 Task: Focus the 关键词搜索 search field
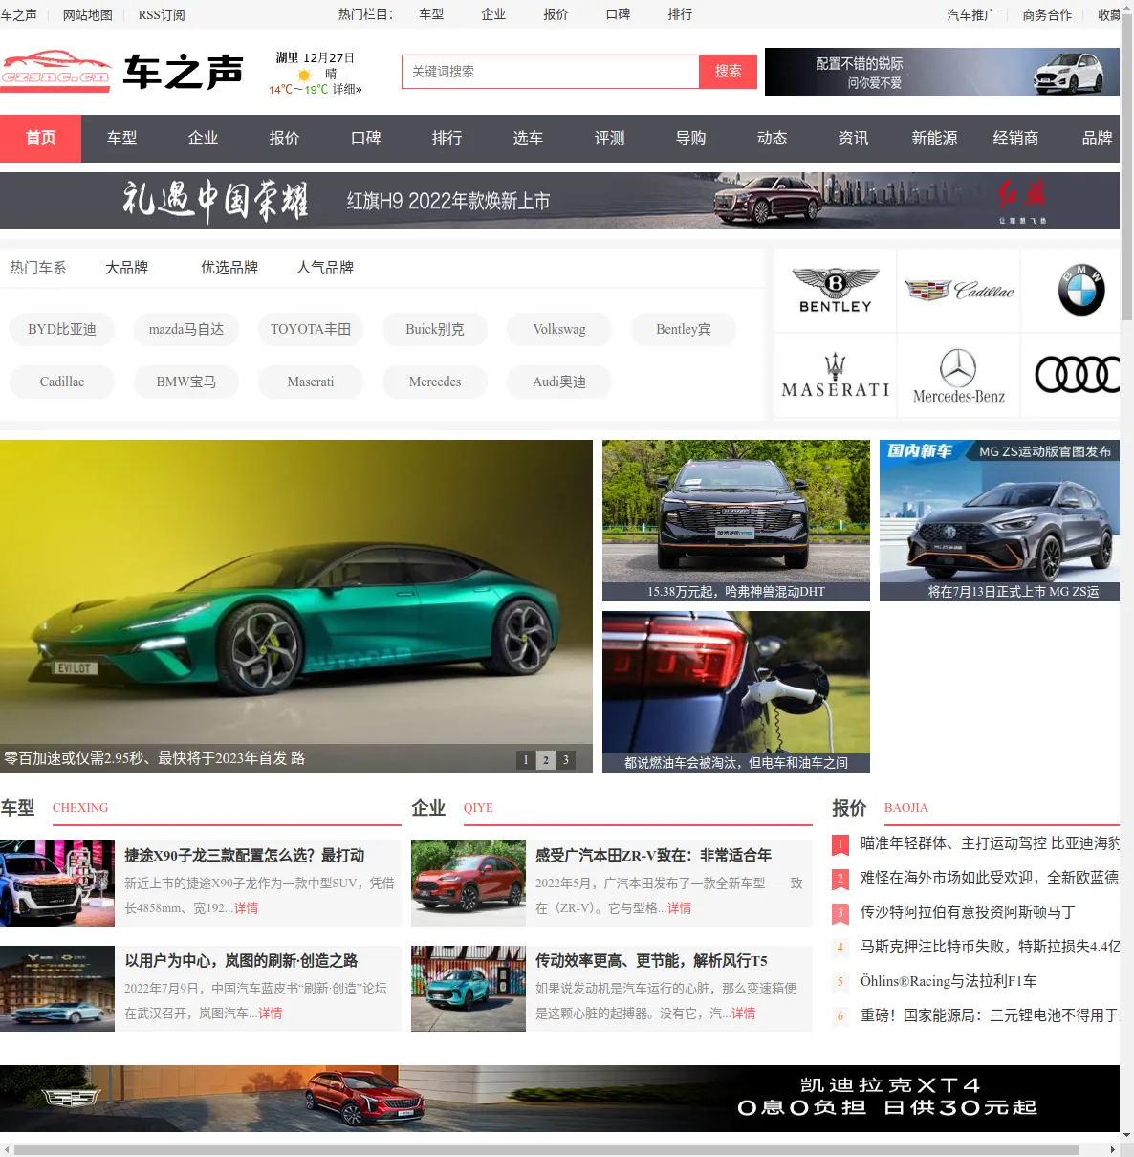551,72
